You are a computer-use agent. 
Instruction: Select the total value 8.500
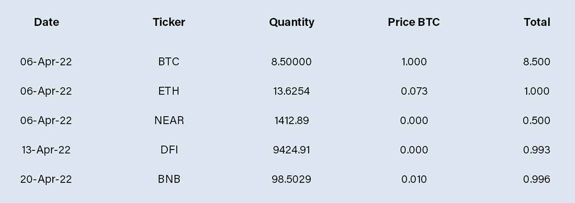pyautogui.click(x=537, y=62)
